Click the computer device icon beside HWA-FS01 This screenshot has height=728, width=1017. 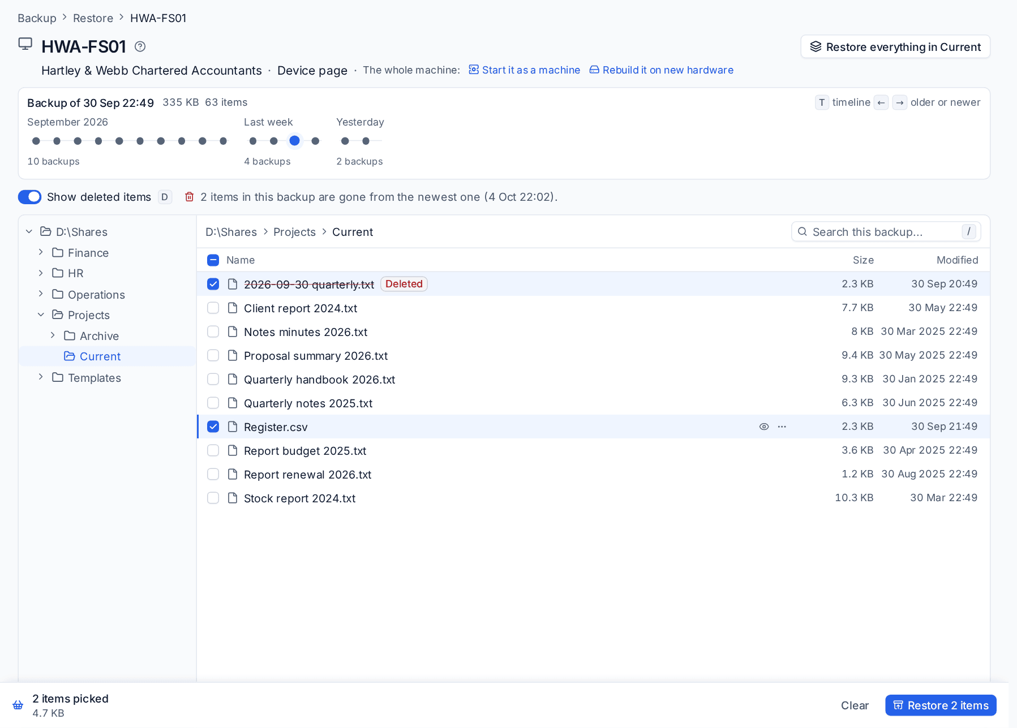click(x=25, y=44)
